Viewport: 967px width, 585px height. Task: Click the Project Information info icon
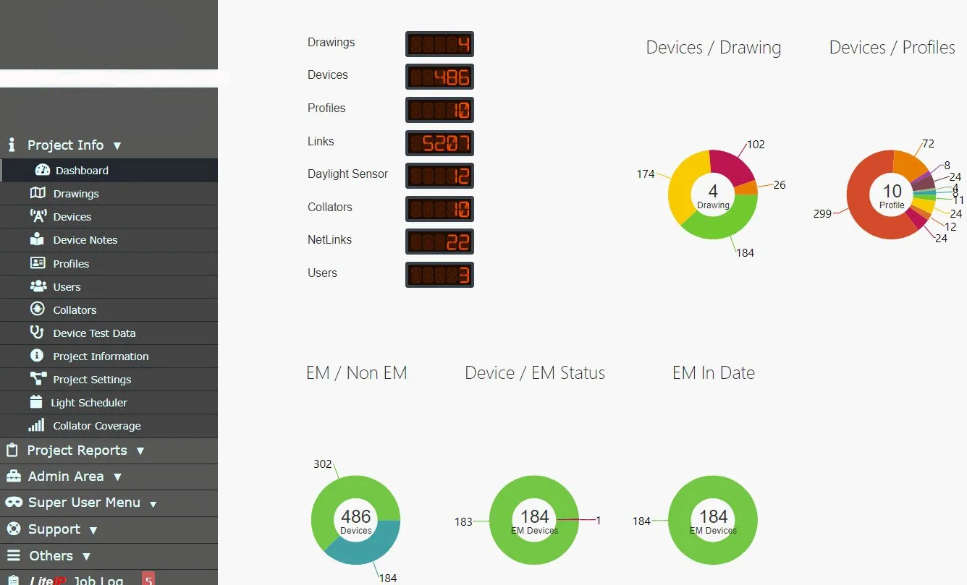(38, 356)
